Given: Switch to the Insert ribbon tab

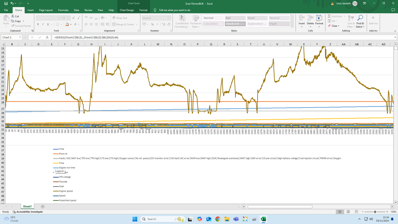Looking at the screenshot, I should [x=30, y=10].
